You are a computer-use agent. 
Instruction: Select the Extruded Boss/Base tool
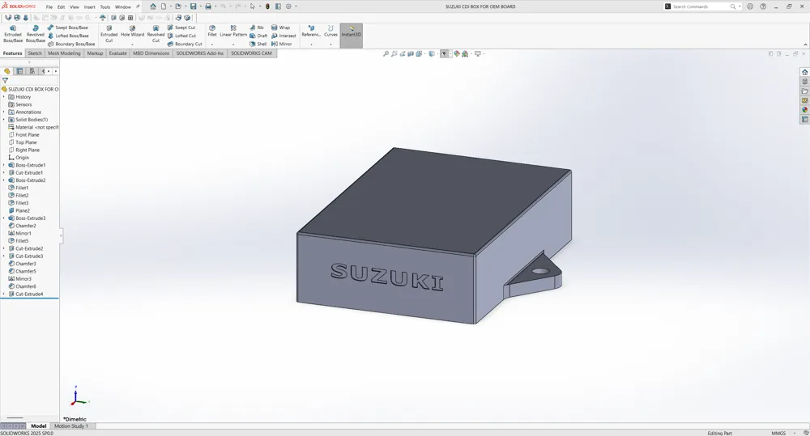[13, 34]
